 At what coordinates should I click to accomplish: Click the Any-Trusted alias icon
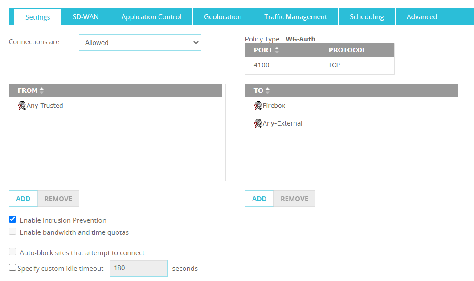pyautogui.click(x=22, y=106)
